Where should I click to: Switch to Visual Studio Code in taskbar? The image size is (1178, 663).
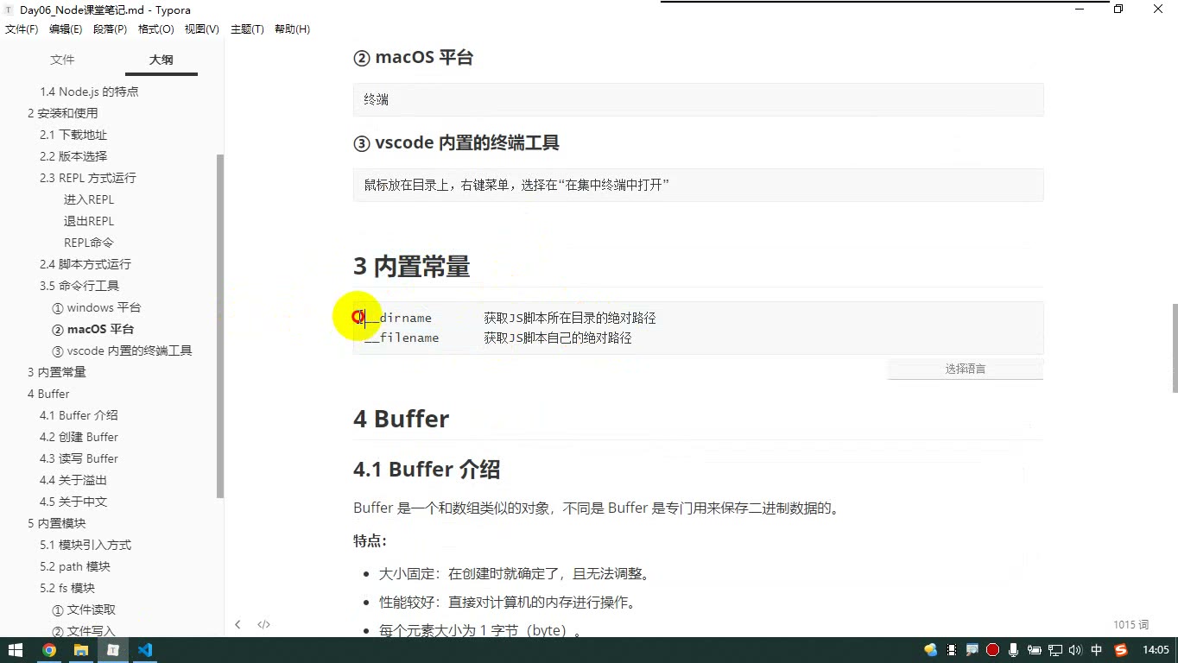[145, 650]
